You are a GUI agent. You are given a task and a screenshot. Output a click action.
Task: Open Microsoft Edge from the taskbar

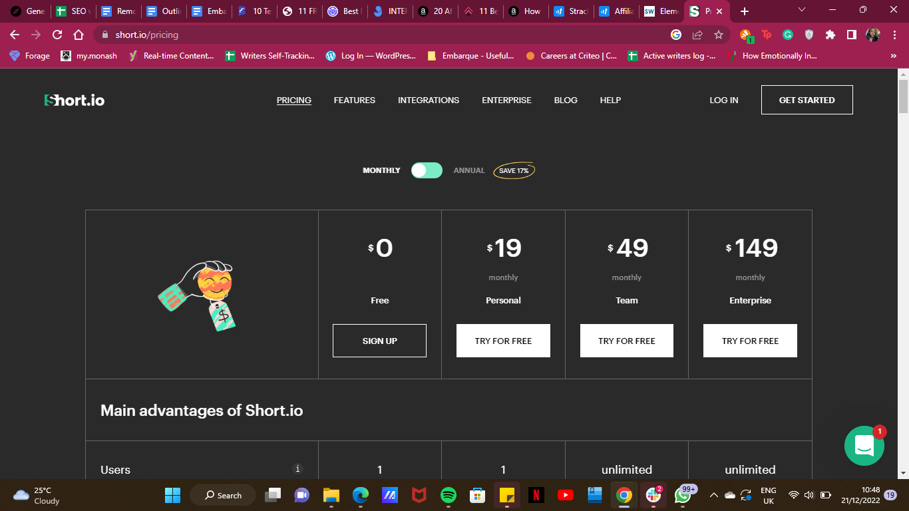pyautogui.click(x=360, y=495)
